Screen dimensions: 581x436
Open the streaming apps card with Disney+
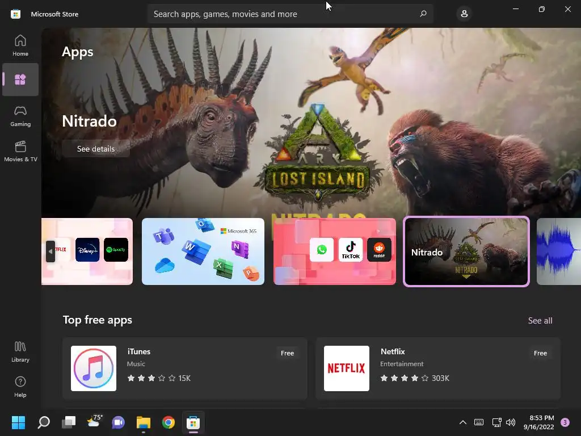click(x=87, y=251)
